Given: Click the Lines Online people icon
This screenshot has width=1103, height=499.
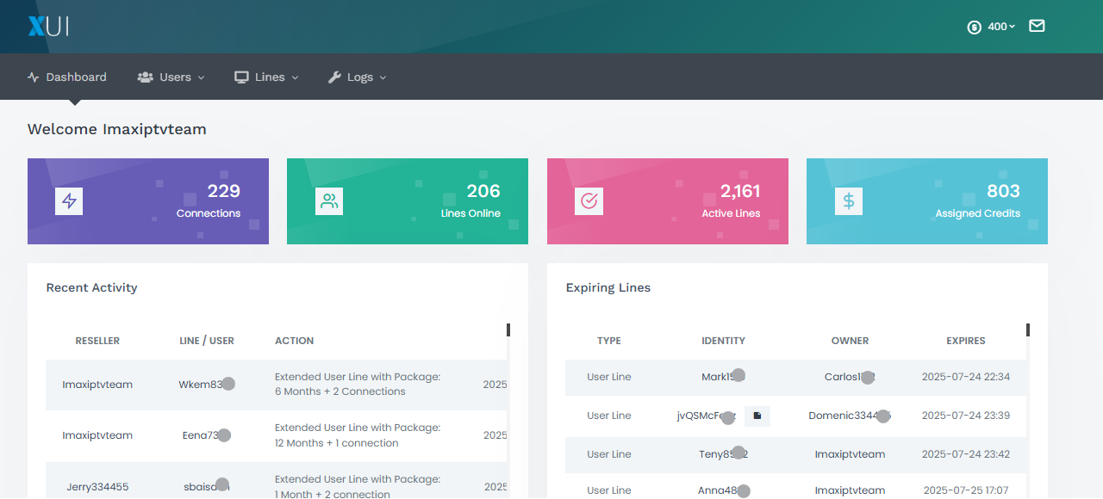Looking at the screenshot, I should [x=329, y=201].
